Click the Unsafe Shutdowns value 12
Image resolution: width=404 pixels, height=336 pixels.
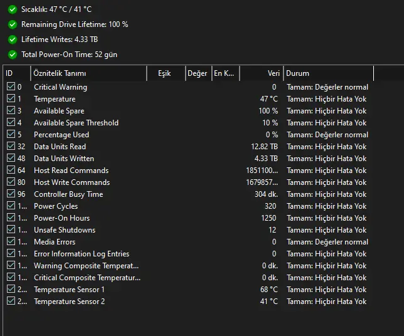[272, 230]
